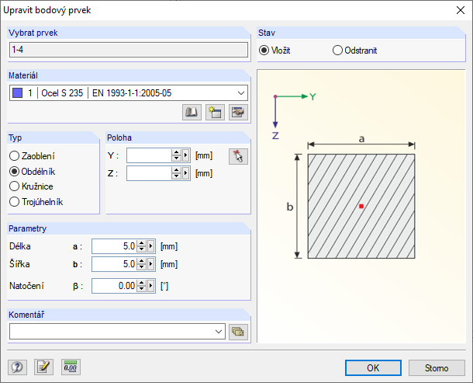Open the help question mark icon
The width and height of the screenshot is (473, 383).
17,367
